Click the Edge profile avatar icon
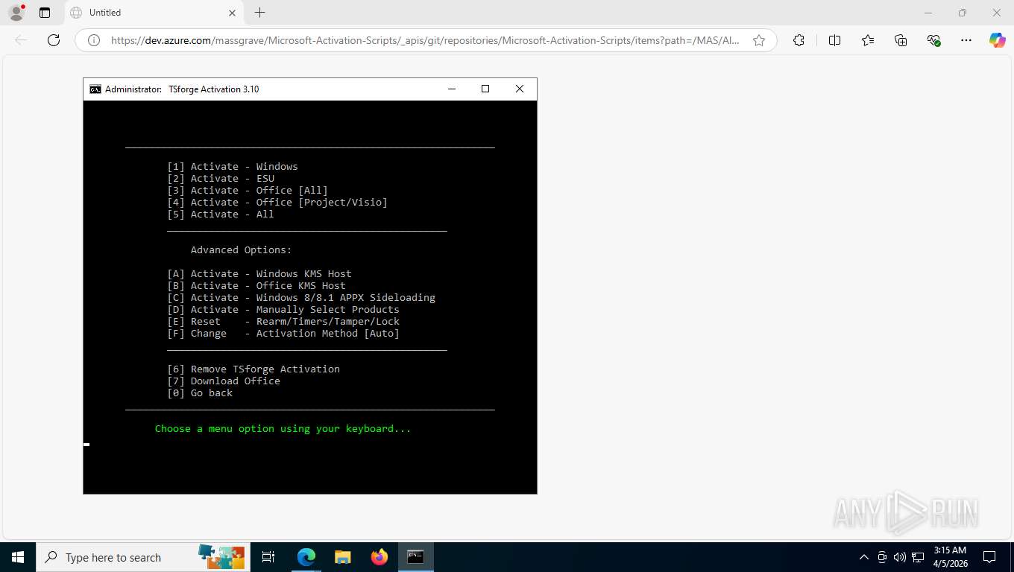This screenshot has height=572, width=1014. 16,13
